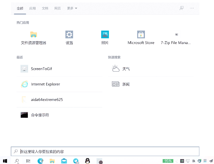Click the Windows Start button
Image resolution: width=214 pixels, height=164 pixels.
click(x=5, y=161)
